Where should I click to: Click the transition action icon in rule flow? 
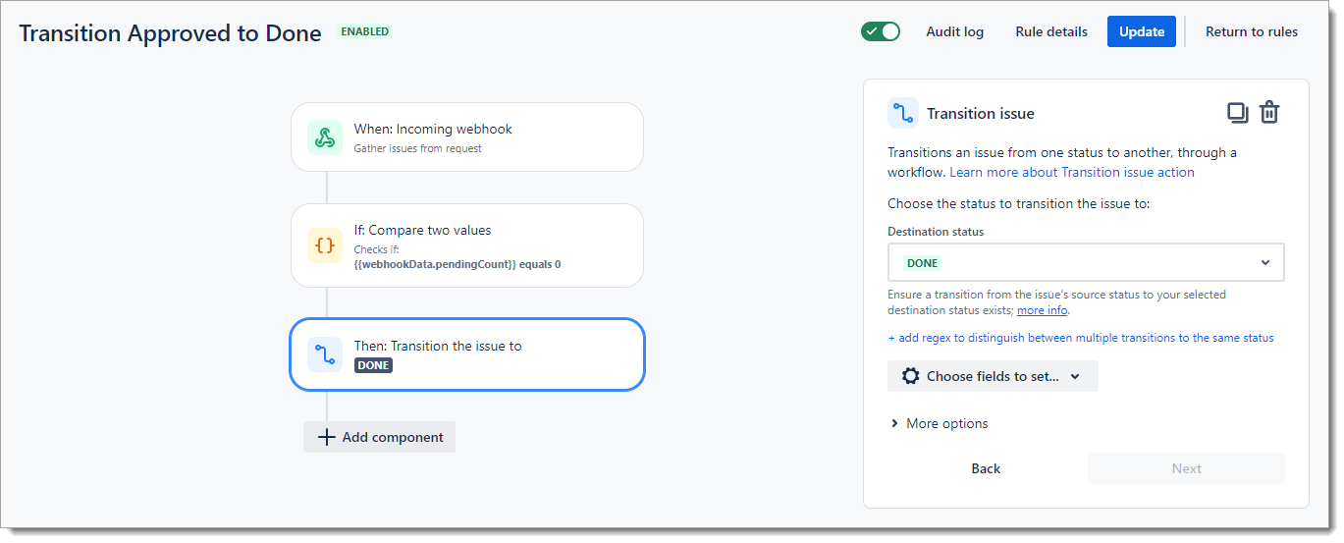[x=325, y=354]
